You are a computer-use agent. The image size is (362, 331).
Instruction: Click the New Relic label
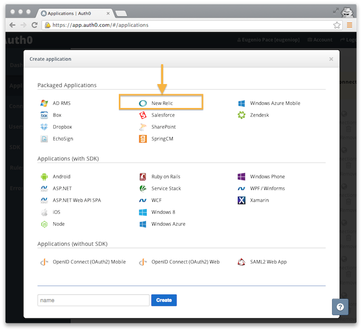[162, 103]
